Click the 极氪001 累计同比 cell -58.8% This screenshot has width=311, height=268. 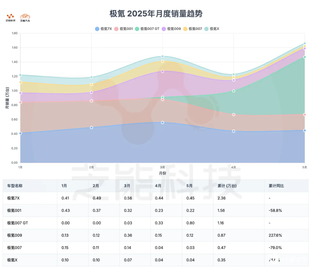(275, 210)
